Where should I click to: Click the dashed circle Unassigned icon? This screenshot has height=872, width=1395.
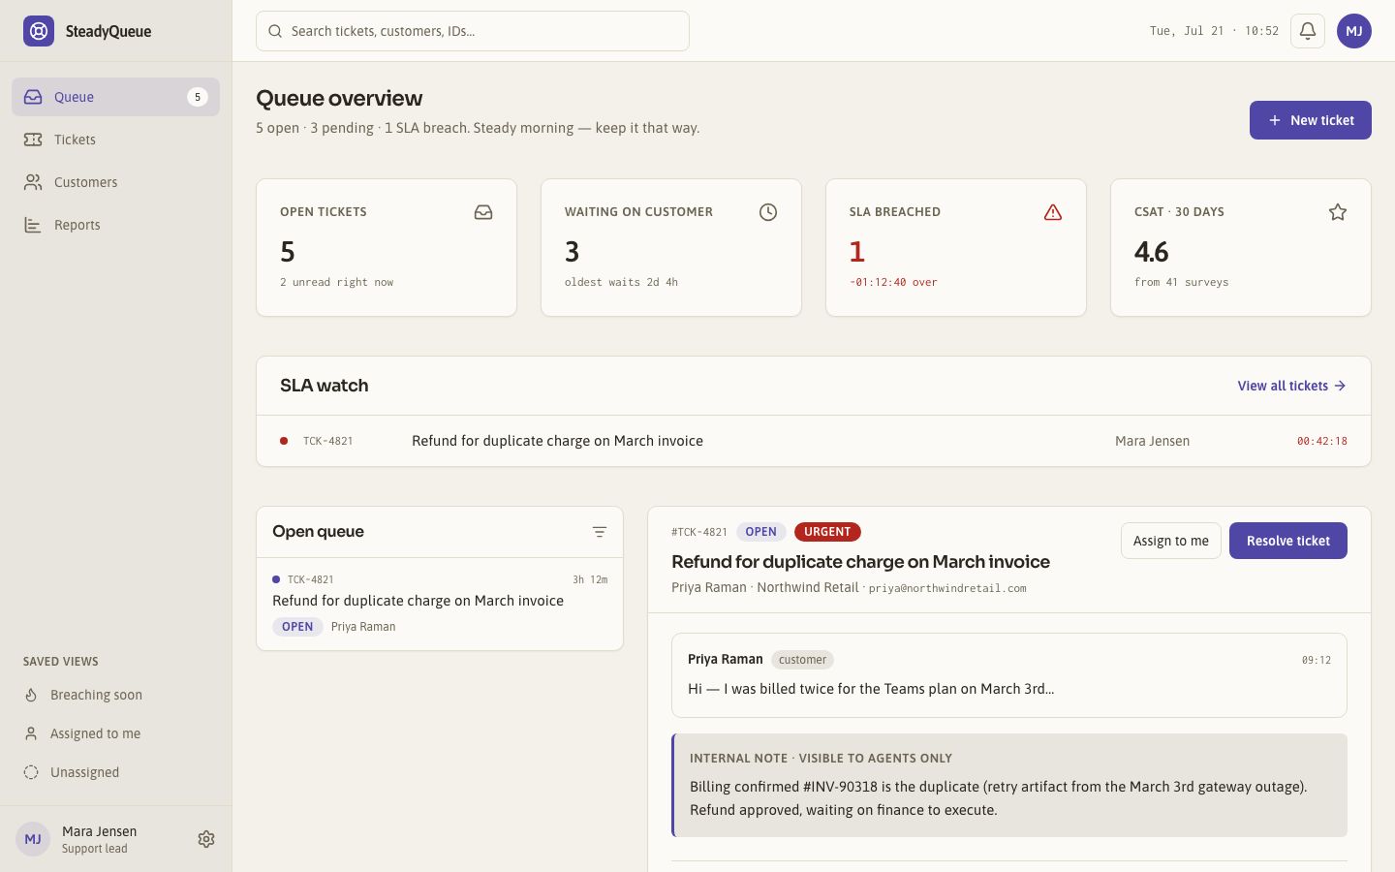(31, 772)
